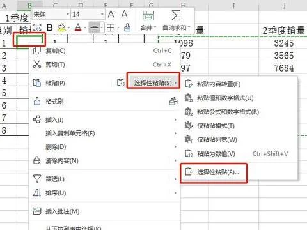The width and height of the screenshot is (307, 230).
Task: Click the red font color A icon
Action: [x=78, y=27]
